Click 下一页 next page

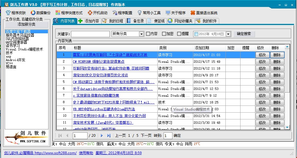(146, 136)
